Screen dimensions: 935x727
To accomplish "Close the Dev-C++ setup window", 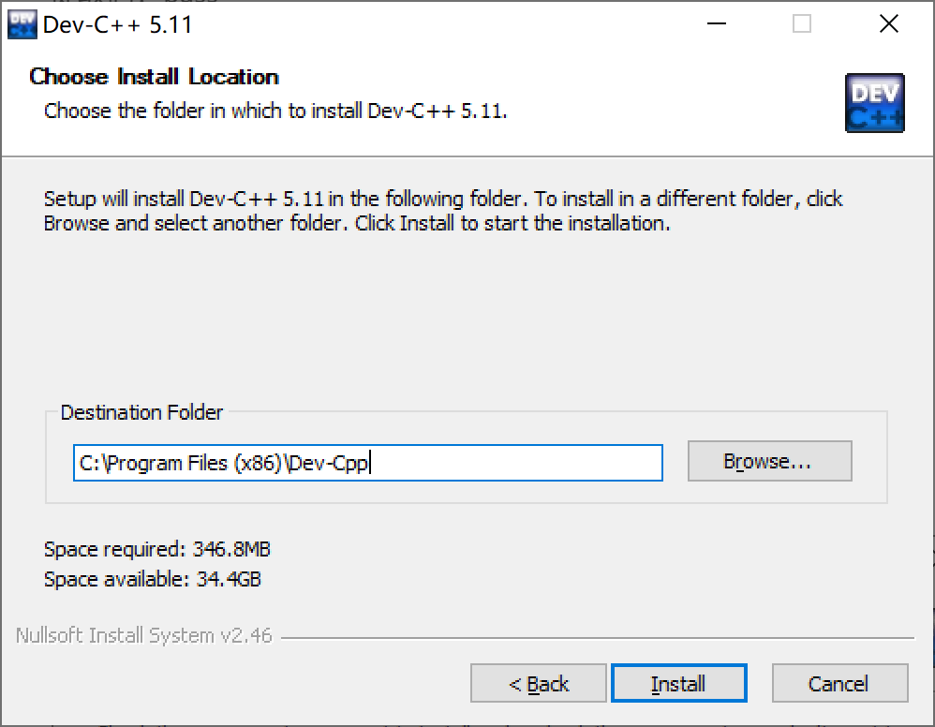I will tap(888, 24).
